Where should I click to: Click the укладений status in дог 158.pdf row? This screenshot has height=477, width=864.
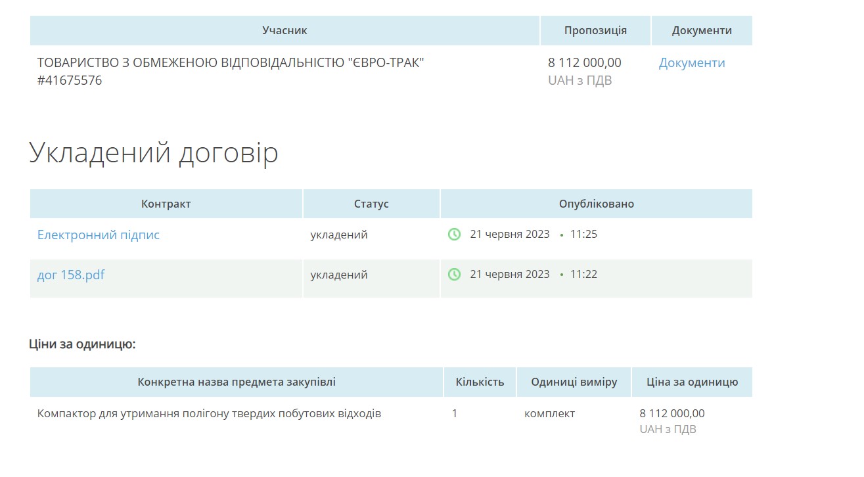[x=339, y=275]
